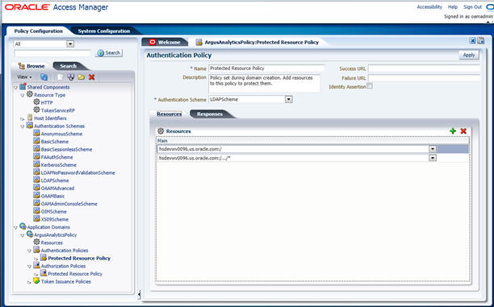Select the OIMScheme tree item
The image size is (494, 307).
[x=54, y=212]
